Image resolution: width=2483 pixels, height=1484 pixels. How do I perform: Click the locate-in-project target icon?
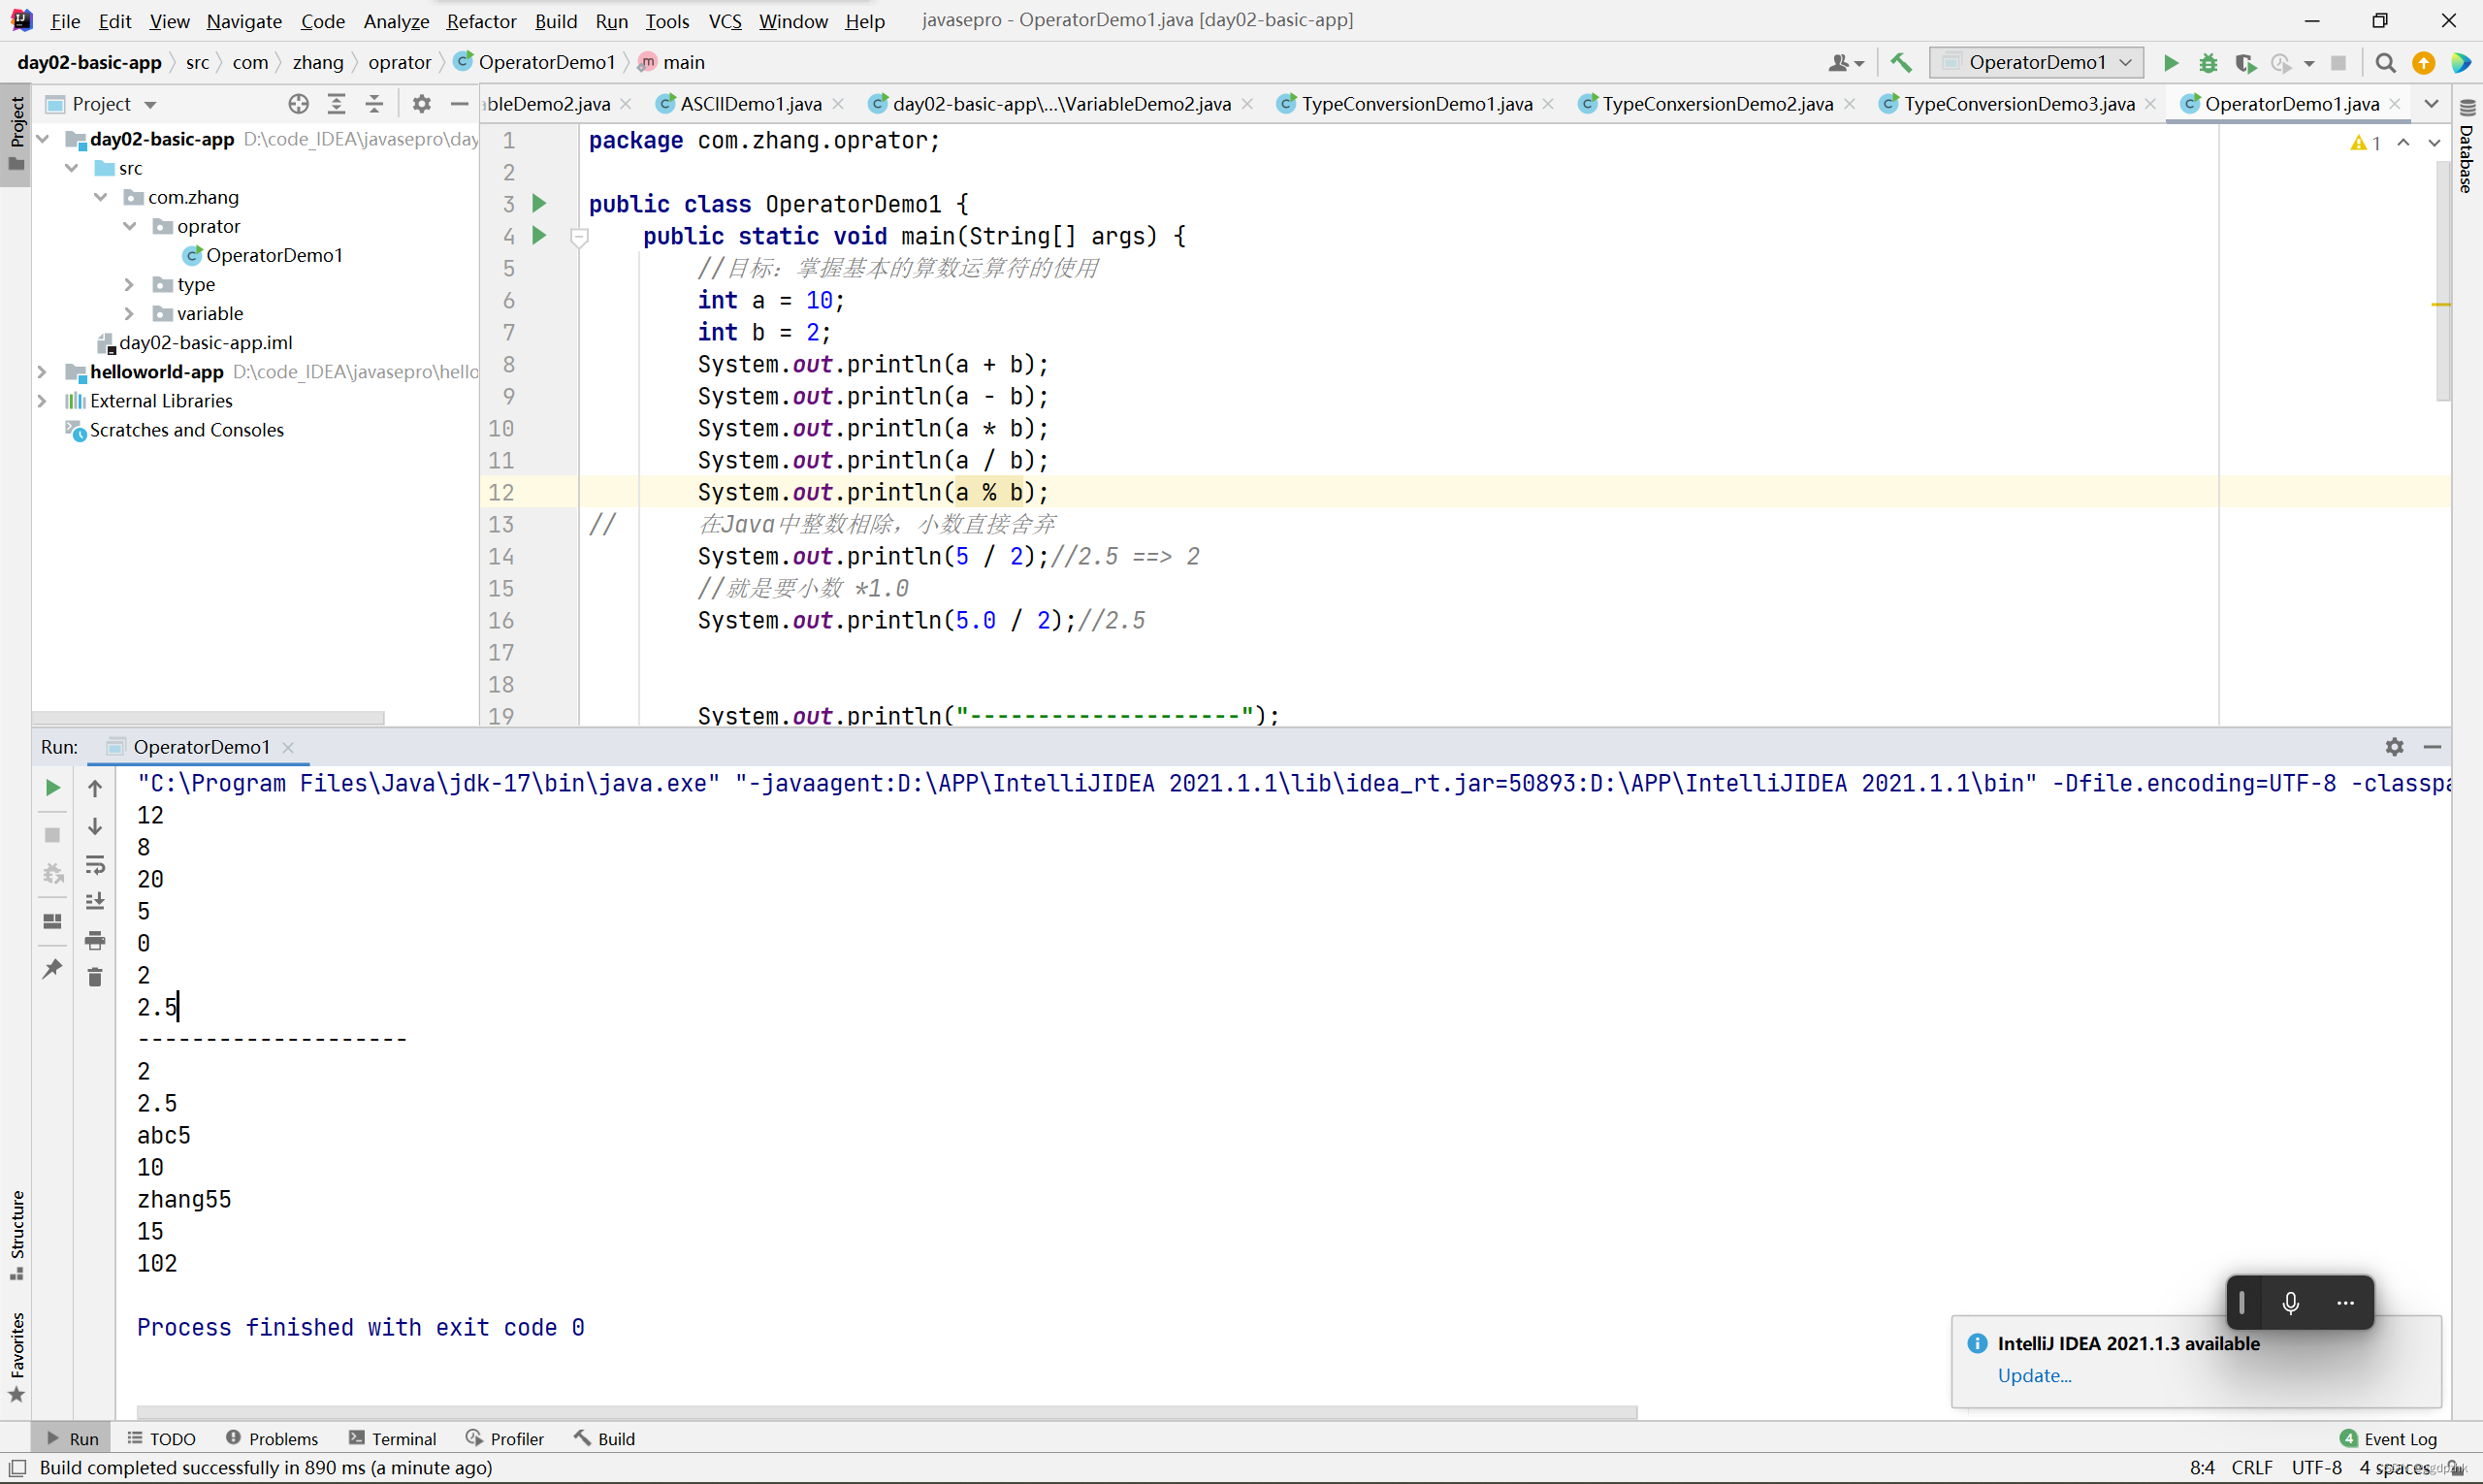(298, 104)
